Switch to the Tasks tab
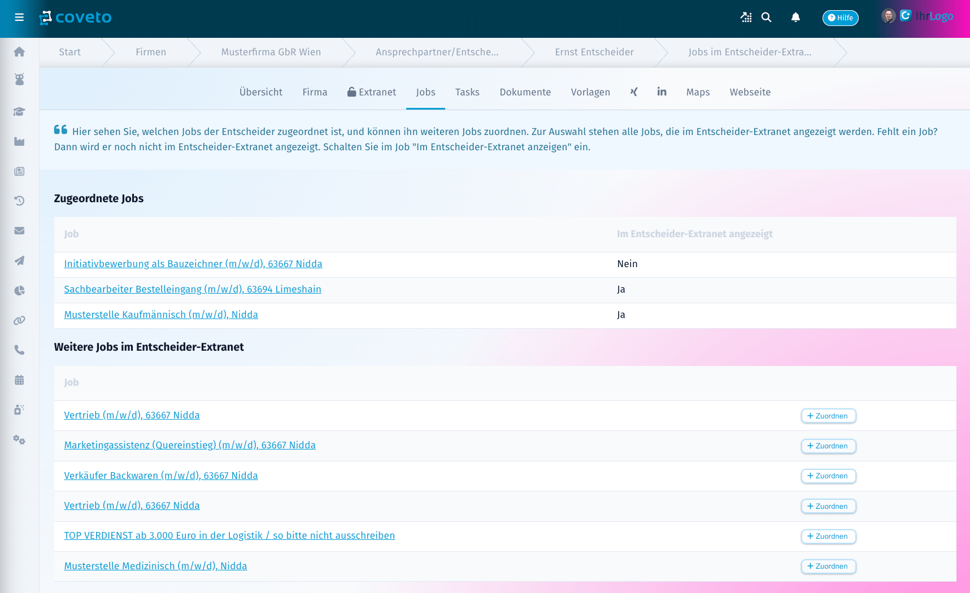970x593 pixels. (467, 92)
